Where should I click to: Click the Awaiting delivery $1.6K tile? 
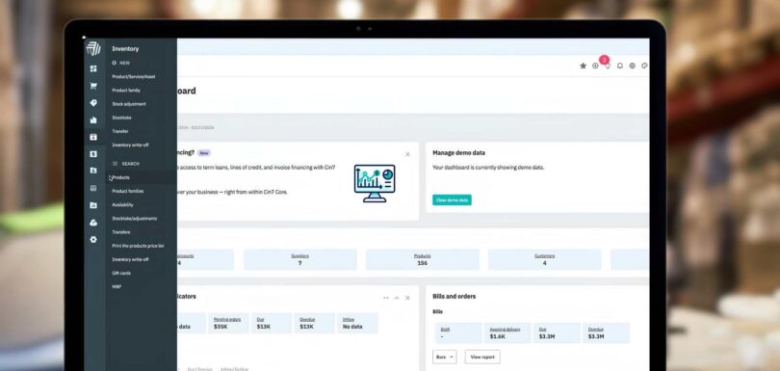click(x=507, y=333)
